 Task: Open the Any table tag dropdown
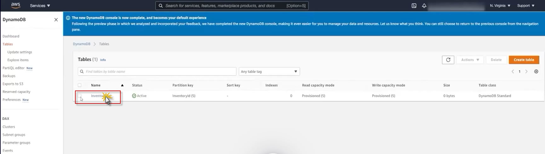click(269, 72)
